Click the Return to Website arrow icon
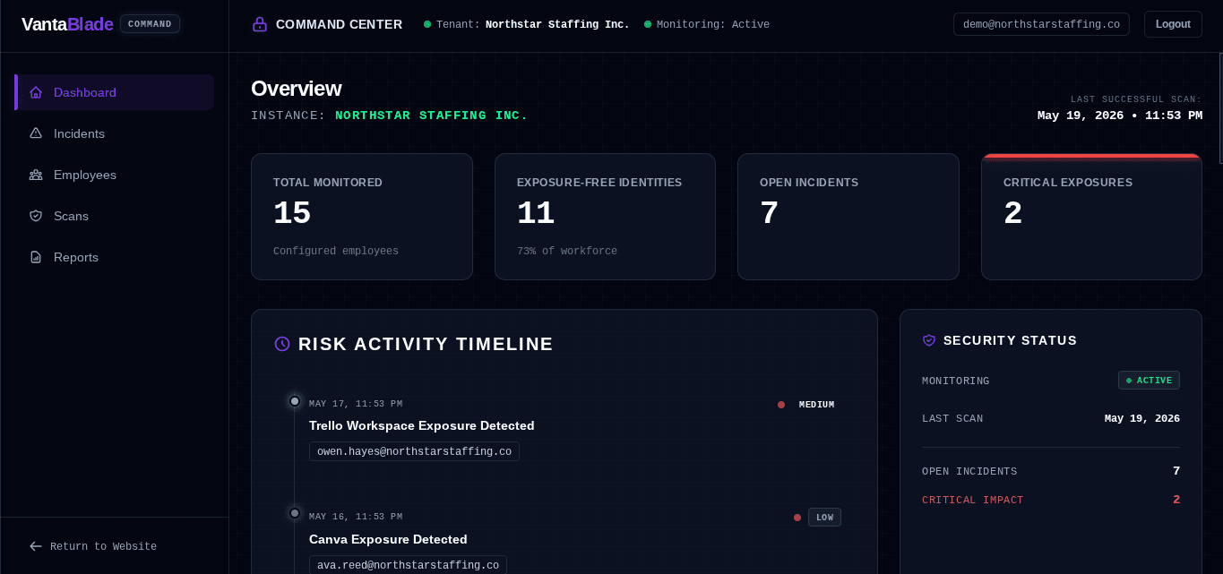The height and width of the screenshot is (574, 1223). [36, 546]
